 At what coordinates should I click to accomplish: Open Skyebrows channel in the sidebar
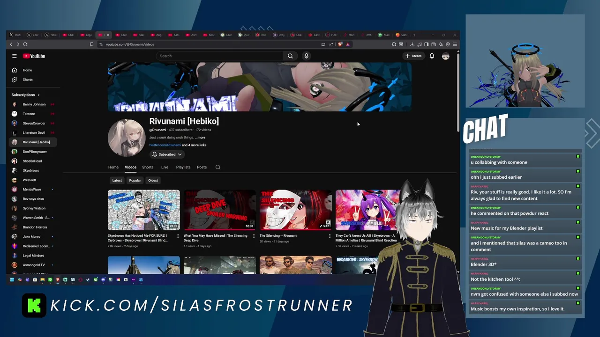click(x=31, y=170)
